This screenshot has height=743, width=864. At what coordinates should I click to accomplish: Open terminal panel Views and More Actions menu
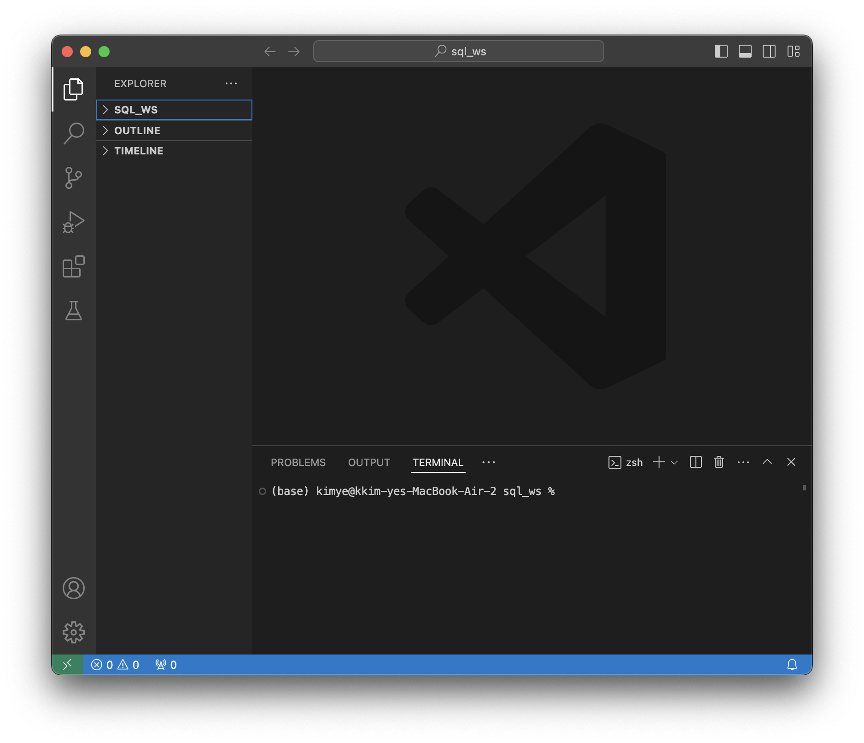(x=743, y=462)
